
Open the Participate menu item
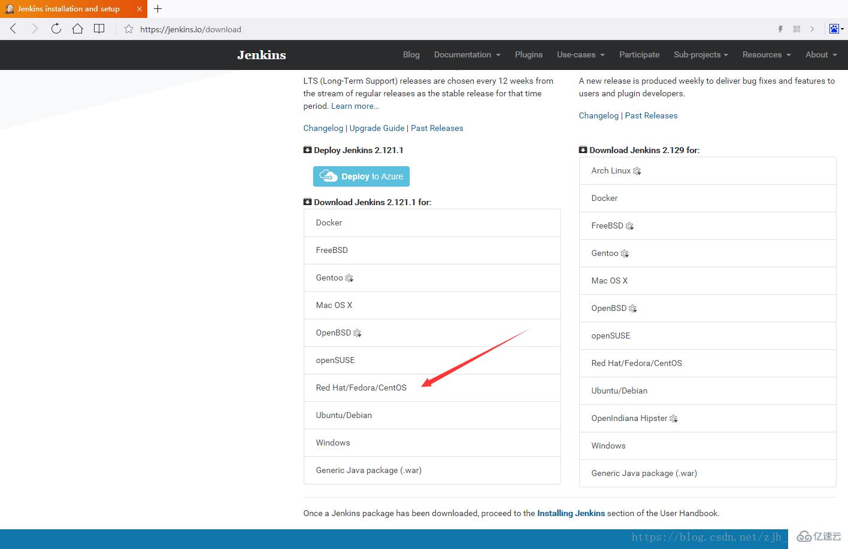coord(639,54)
